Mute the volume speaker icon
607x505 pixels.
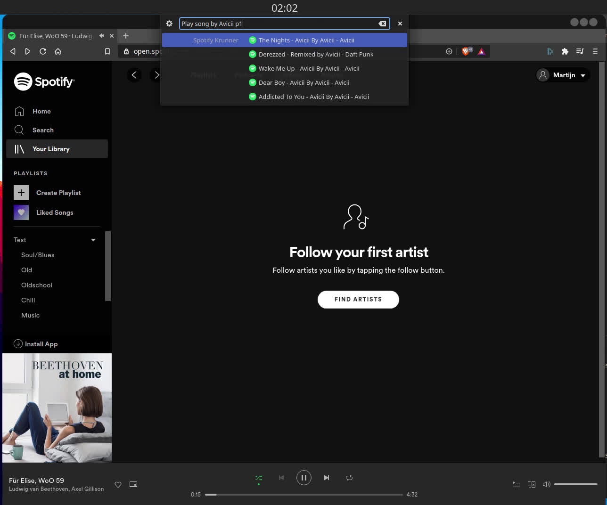[x=546, y=484]
